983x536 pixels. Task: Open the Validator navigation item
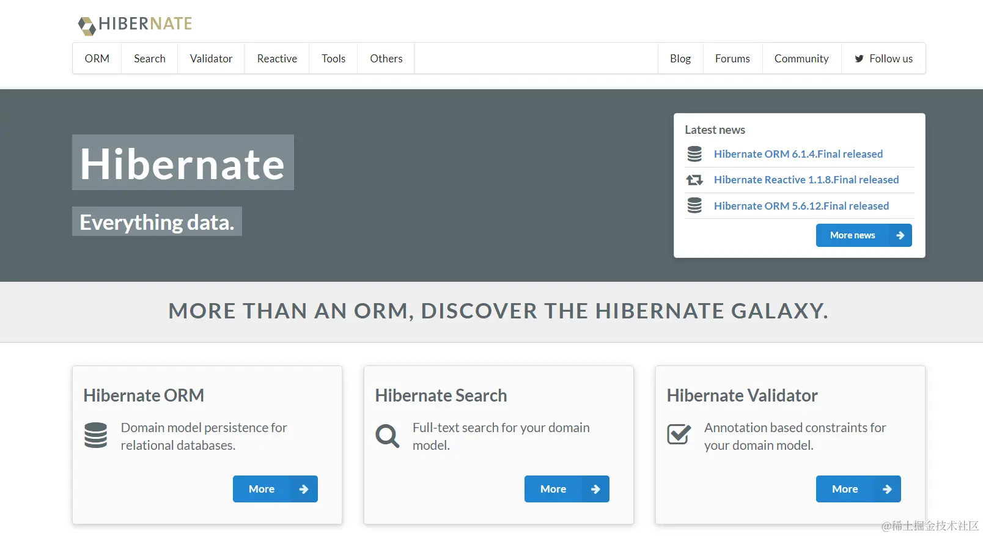tap(211, 59)
